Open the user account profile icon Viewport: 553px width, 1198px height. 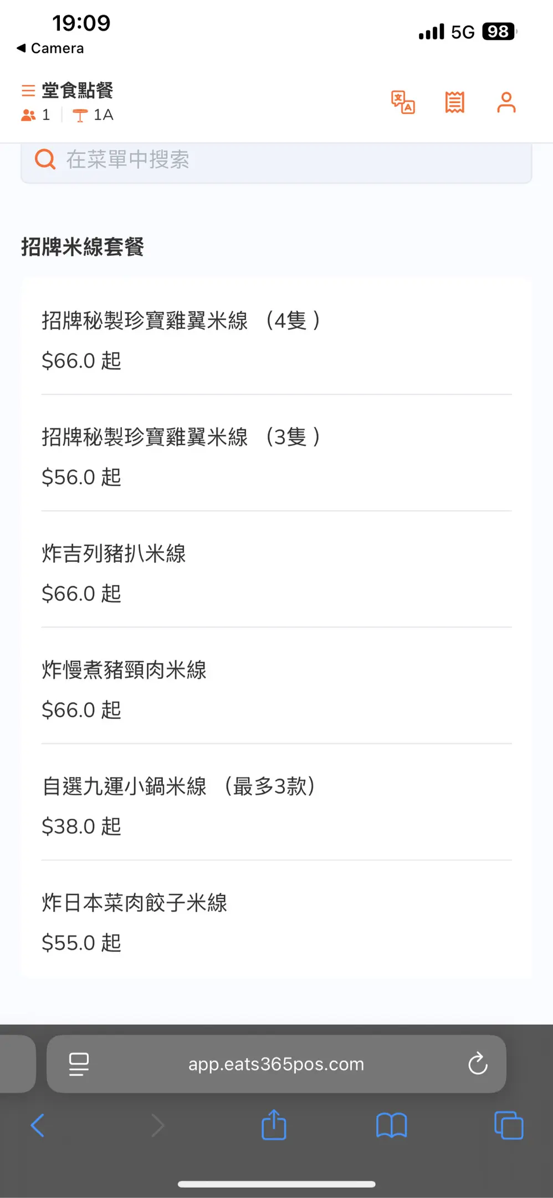(x=506, y=103)
